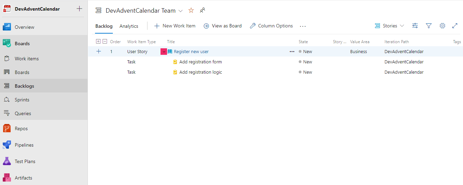
Task: Collapse all backlog rows
Action: click(105, 41)
